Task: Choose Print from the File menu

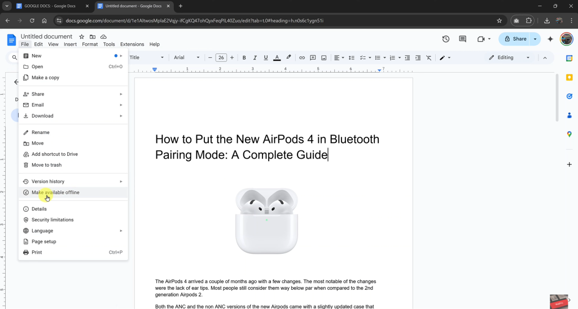Action: pyautogui.click(x=73, y=252)
